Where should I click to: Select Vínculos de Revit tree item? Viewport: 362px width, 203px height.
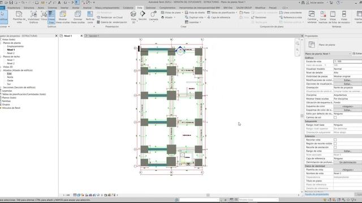(x=11, y=108)
